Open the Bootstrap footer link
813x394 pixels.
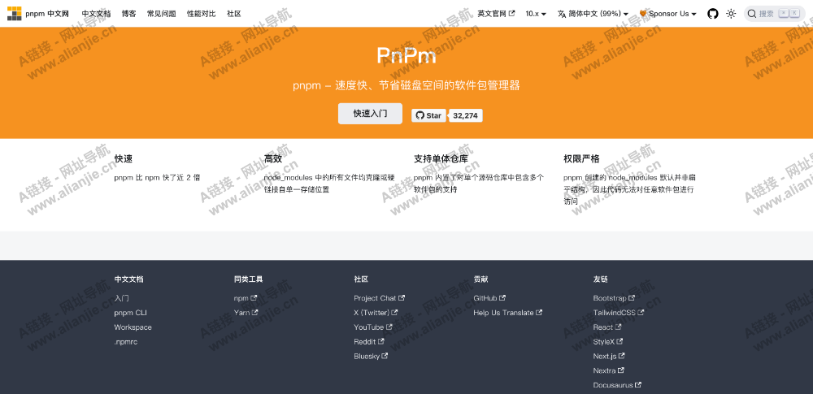pyautogui.click(x=614, y=298)
